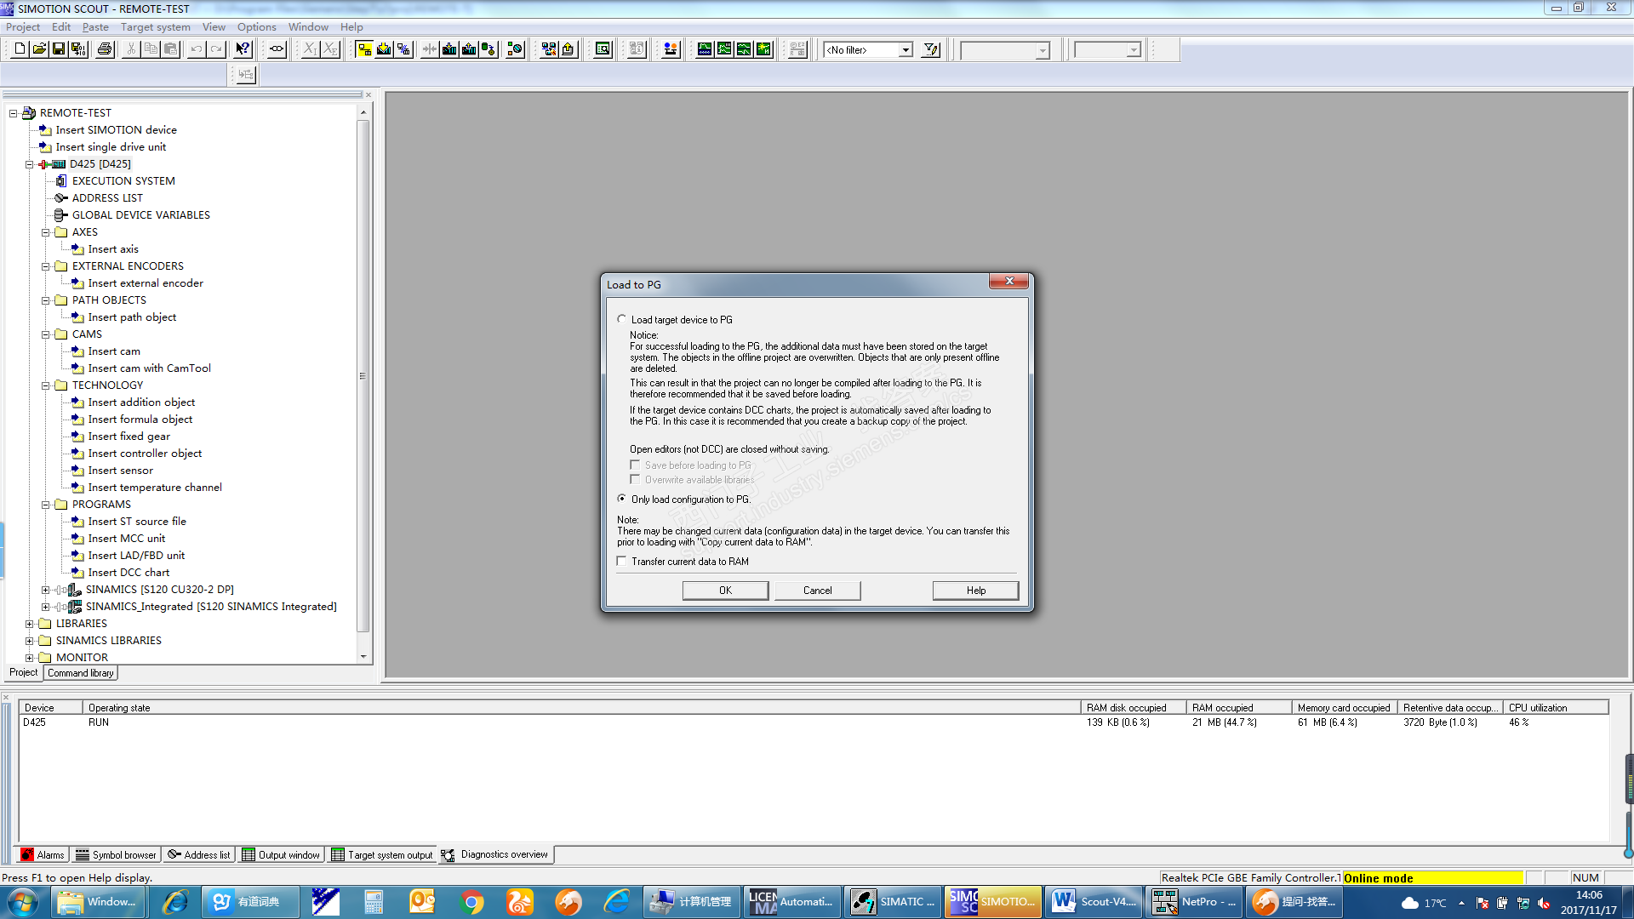
Task: Click the project tree vertical scrollbar
Action: click(363, 374)
